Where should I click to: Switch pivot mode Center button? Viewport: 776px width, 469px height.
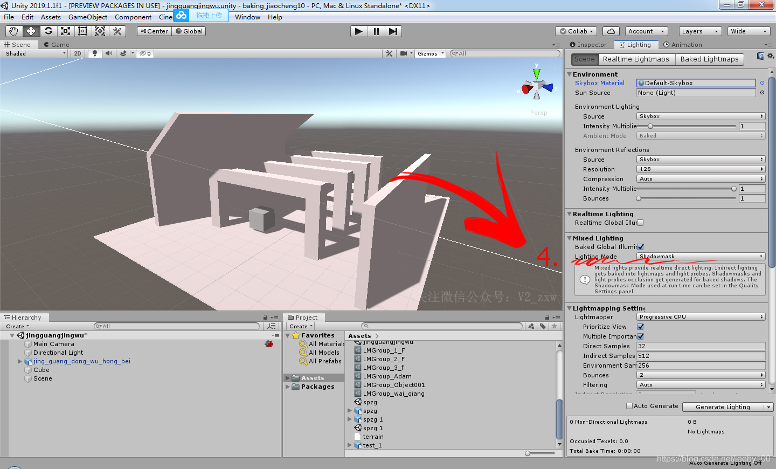(x=154, y=31)
